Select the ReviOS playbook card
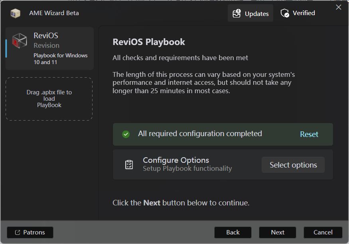This screenshot has width=349, height=244. 49,49
